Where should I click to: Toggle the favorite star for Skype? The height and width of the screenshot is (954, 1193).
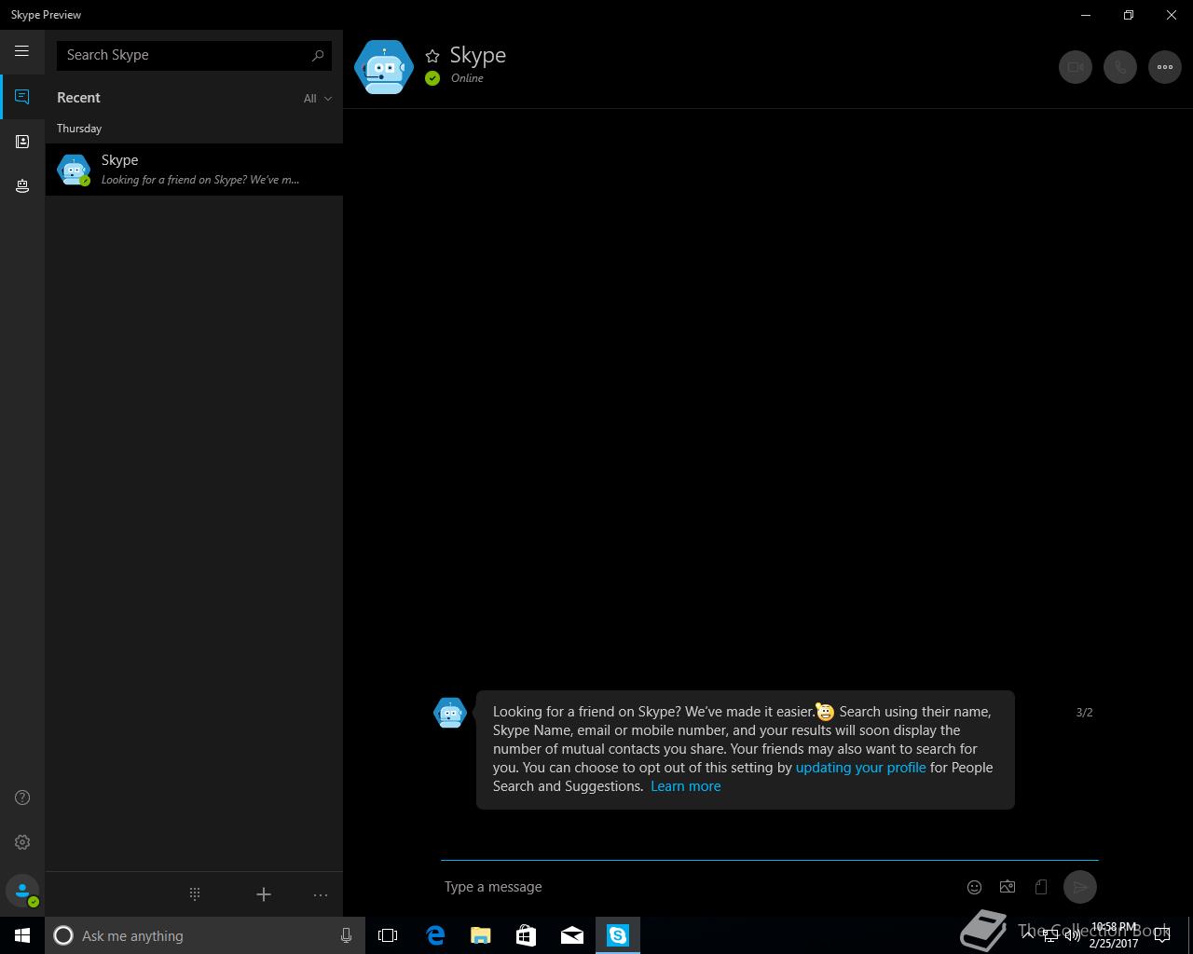(x=432, y=56)
